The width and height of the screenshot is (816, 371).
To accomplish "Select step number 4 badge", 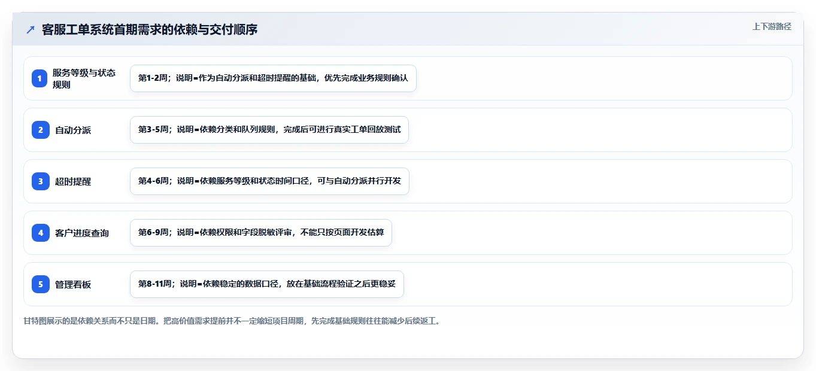I will click(40, 233).
